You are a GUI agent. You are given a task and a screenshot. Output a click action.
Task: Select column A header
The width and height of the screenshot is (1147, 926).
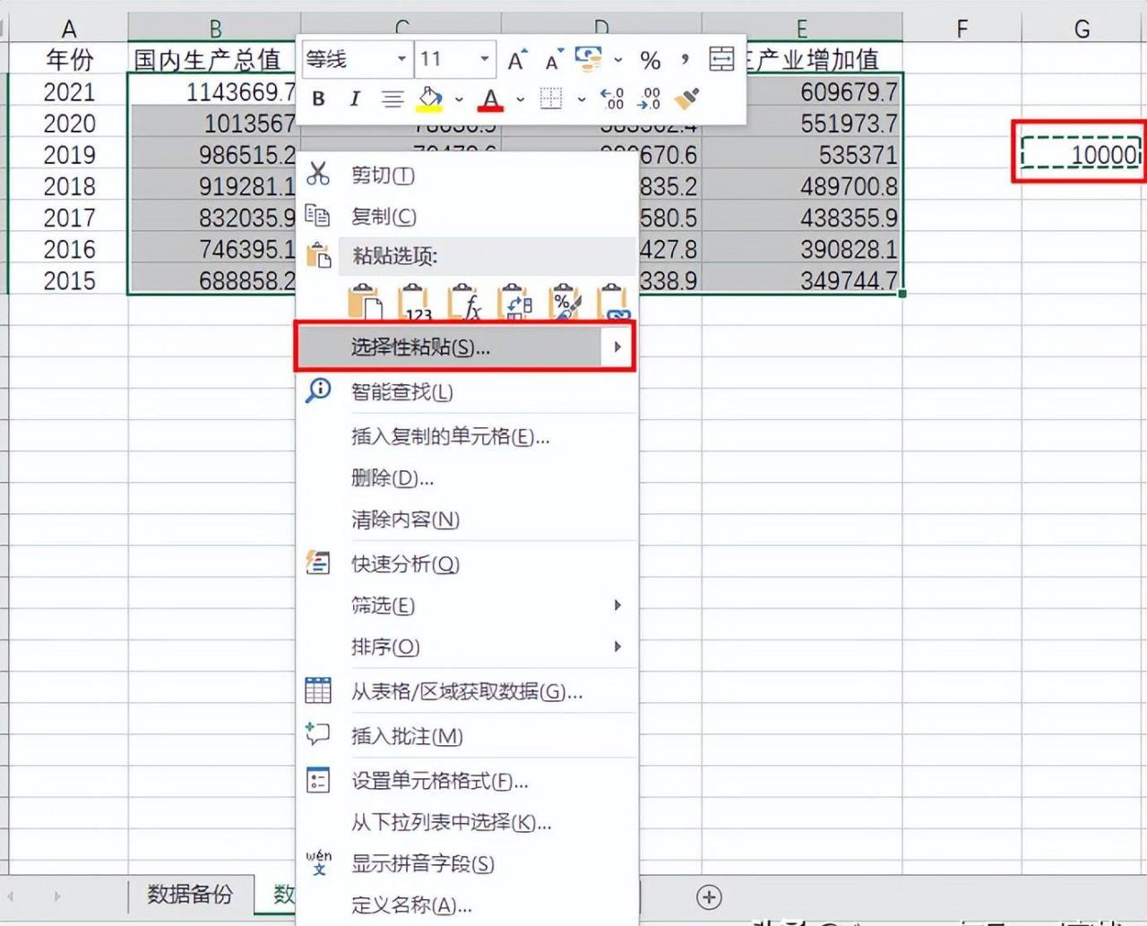69,28
